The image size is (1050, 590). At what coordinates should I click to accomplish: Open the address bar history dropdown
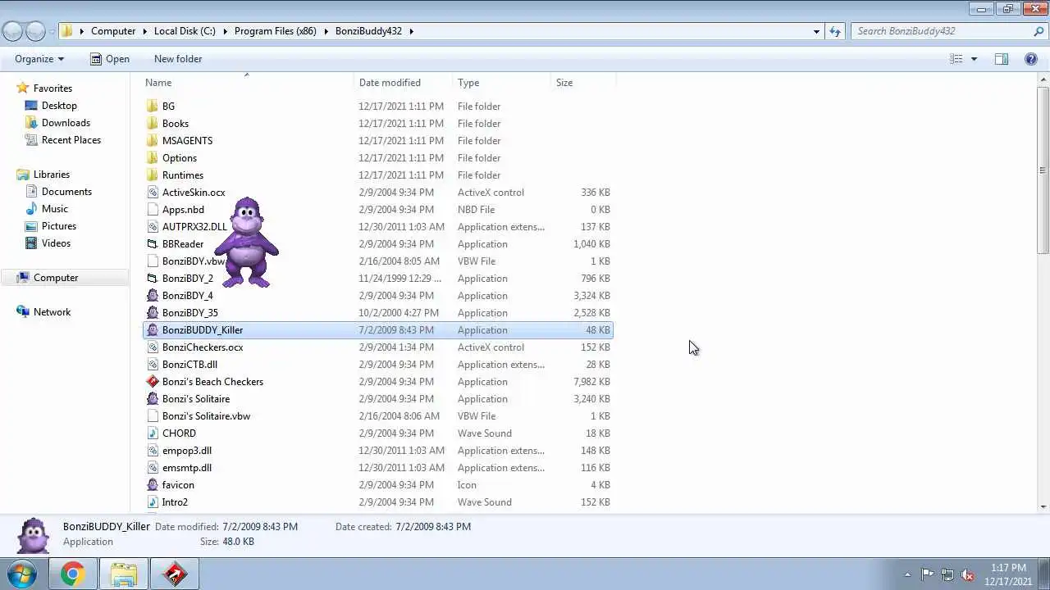pyautogui.click(x=816, y=31)
